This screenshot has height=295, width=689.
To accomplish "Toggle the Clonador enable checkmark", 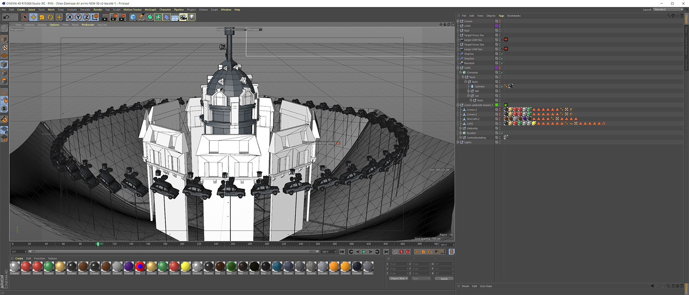I will pos(502,72).
